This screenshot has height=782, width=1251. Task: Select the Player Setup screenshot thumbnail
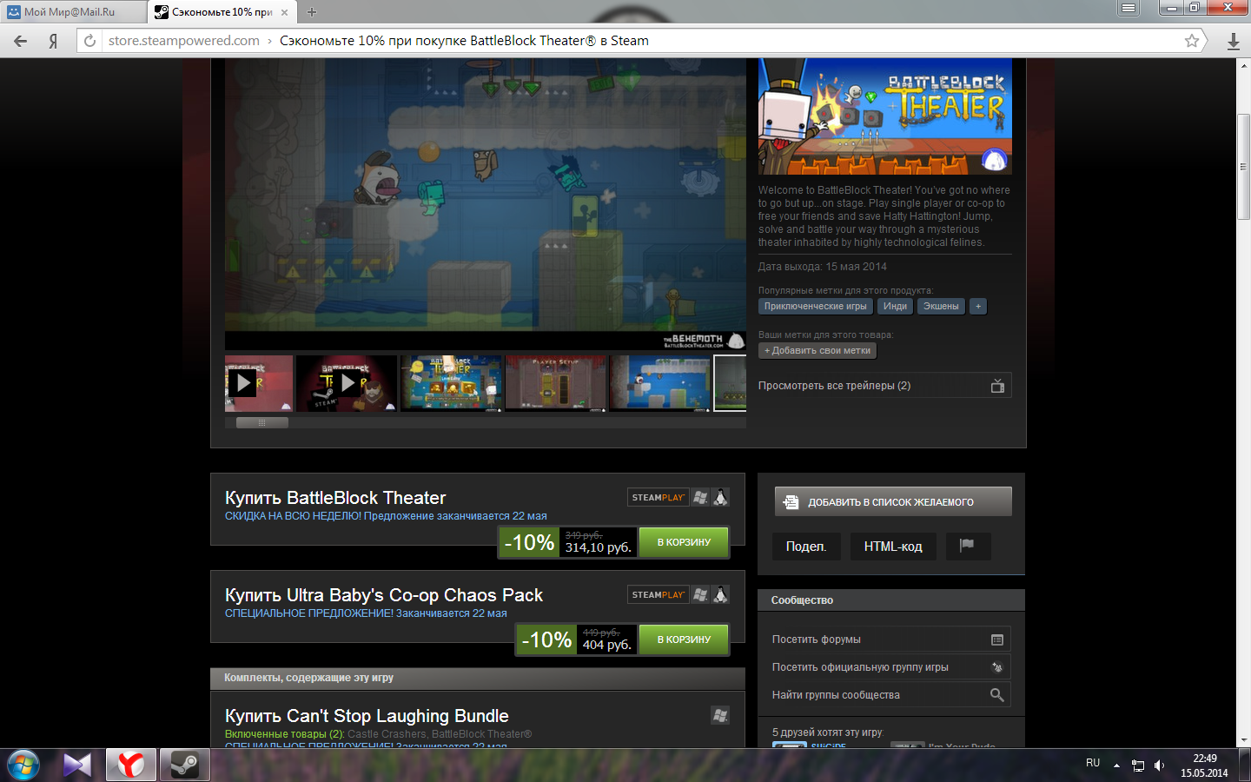pos(556,382)
